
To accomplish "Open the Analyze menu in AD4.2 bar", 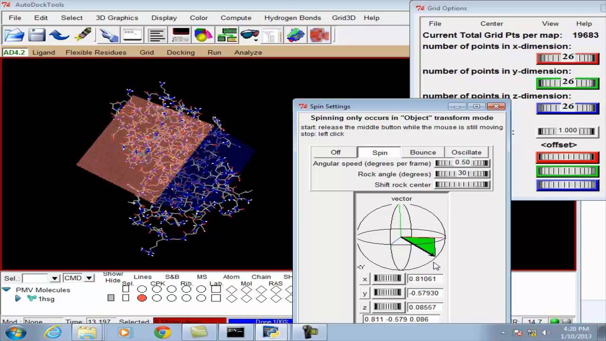I will point(248,52).
